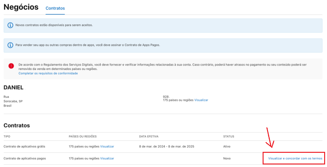This screenshot has height=167, width=327.
Task: Click the DATA EFETIVA column header
Action: click(x=149, y=136)
